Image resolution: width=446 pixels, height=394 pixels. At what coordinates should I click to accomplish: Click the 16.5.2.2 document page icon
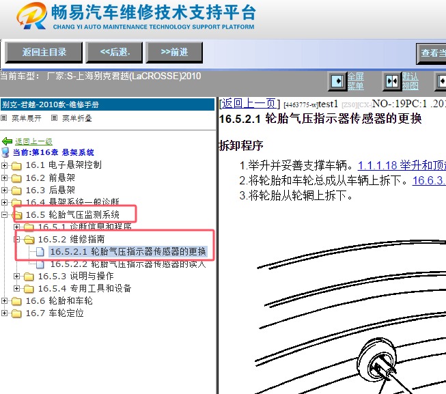(40, 264)
